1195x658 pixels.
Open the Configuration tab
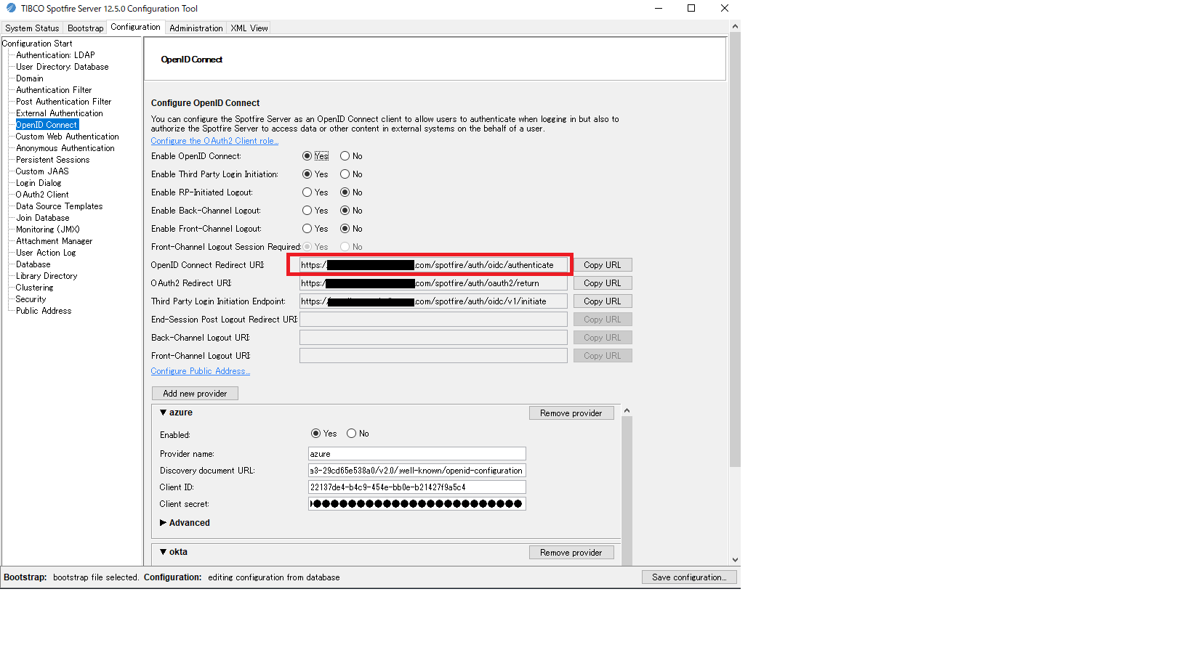(135, 27)
